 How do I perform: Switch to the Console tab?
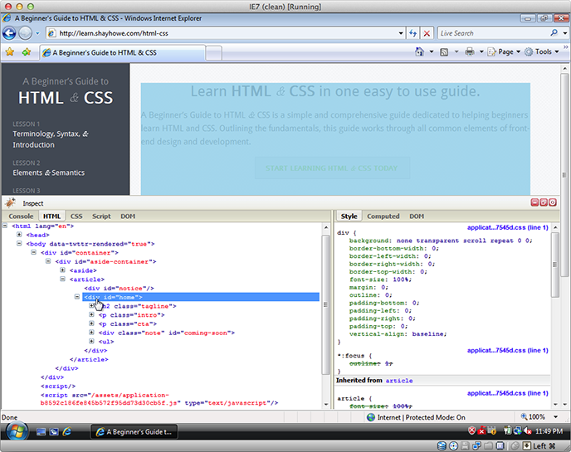[21, 216]
